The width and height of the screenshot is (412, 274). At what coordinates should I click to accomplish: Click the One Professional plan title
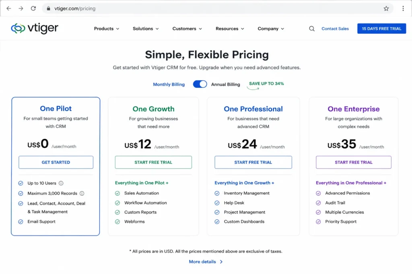pos(253,109)
